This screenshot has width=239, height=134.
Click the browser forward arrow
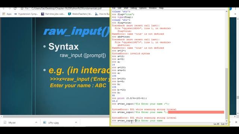tap(9, 9)
